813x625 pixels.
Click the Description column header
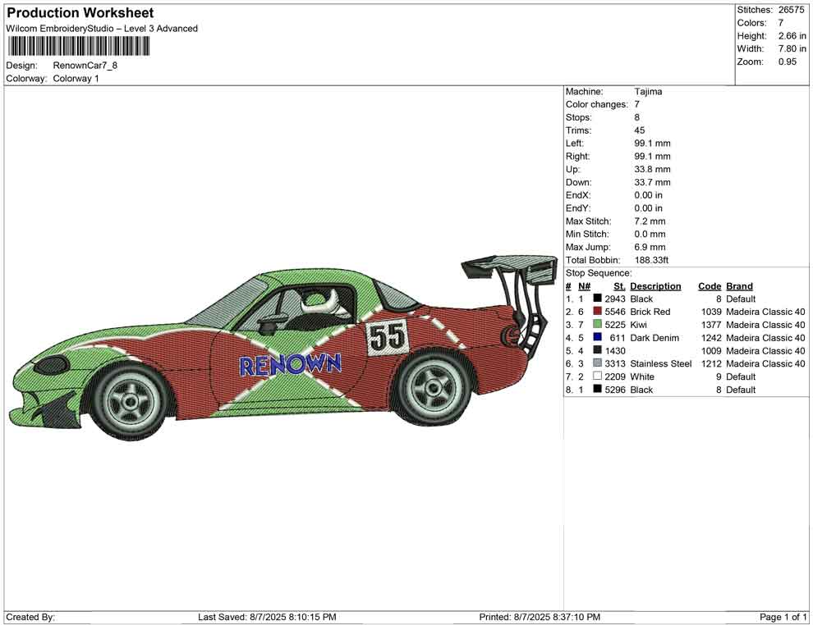tap(655, 285)
